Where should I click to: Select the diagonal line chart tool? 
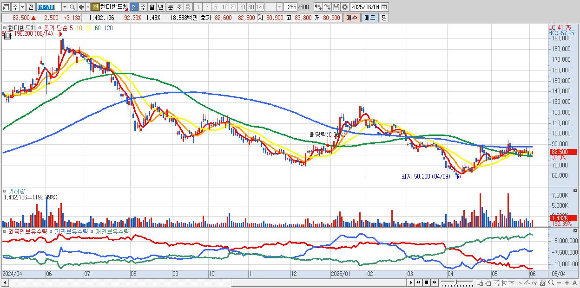click(x=527, y=283)
